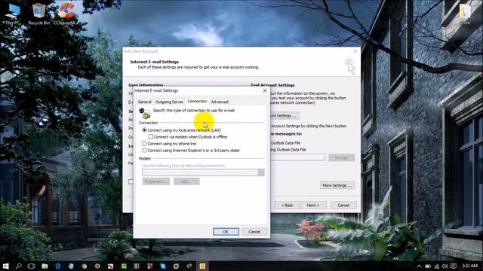This screenshot has width=483, height=271.
Task: Select the CCleaner desktop shortcut
Action: click(65, 14)
